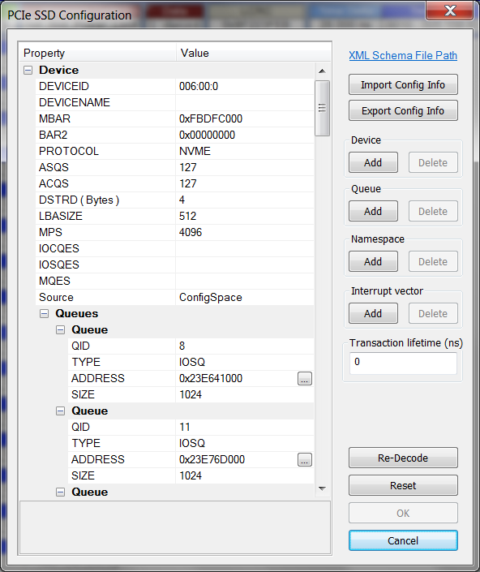Screen dimensions: 480x572
Task: Collapse the Queue with QID 11
Action: (x=60, y=411)
